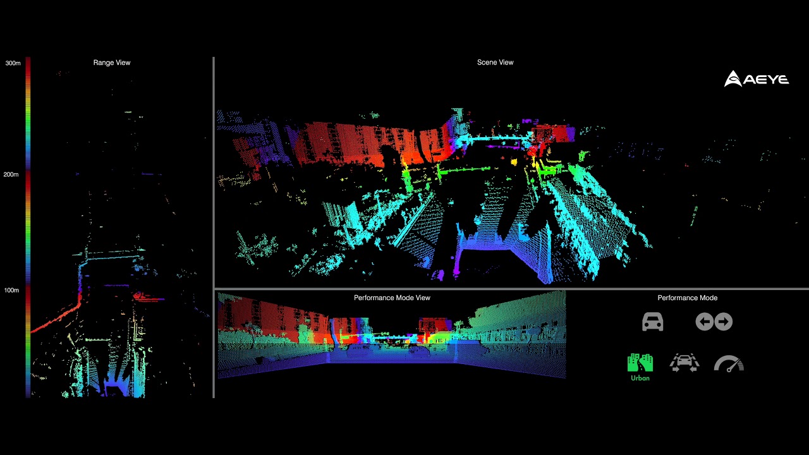Viewport: 809px width, 455px height.
Task: Click the 200m range scale label
Action: pos(11,174)
